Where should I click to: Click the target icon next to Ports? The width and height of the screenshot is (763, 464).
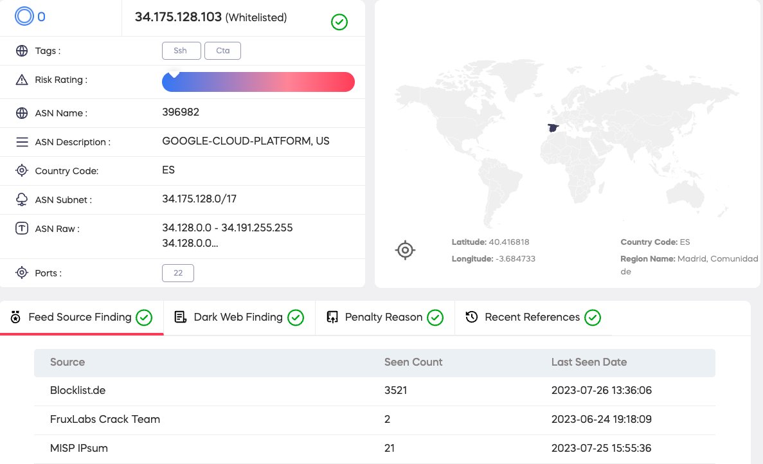point(22,272)
